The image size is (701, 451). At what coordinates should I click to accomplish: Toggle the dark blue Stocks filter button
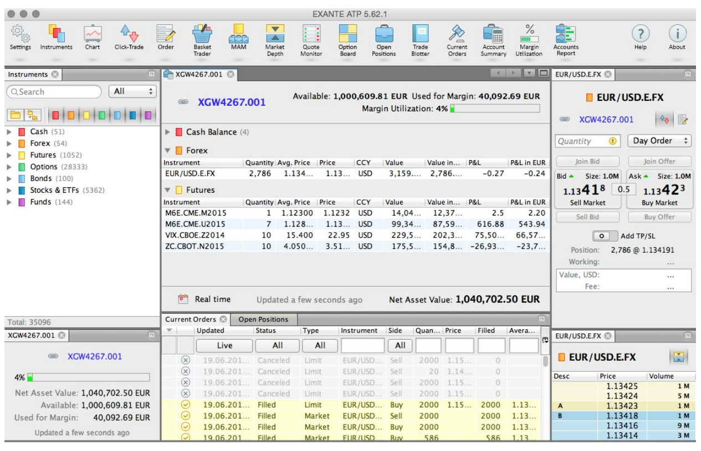[x=132, y=115]
